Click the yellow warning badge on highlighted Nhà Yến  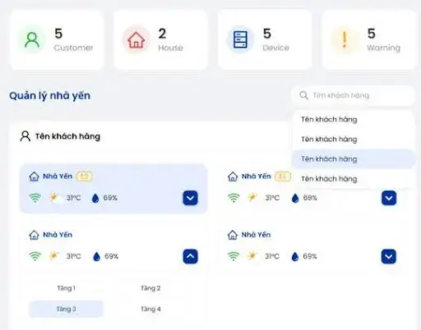tap(85, 176)
